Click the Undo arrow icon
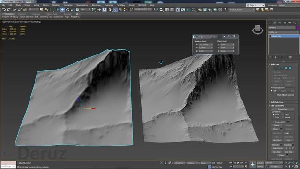Screen dimensions: 300x169 [x=4, y=9]
